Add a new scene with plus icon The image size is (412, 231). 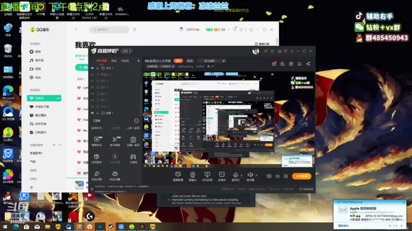pos(139,61)
